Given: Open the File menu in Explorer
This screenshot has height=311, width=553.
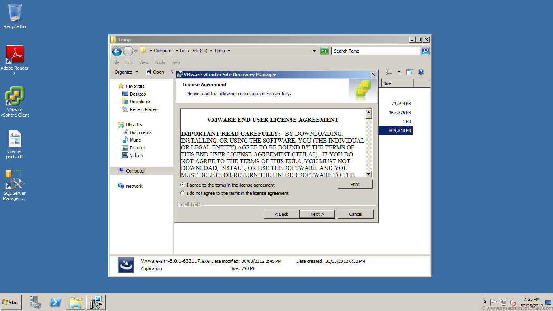Looking at the screenshot, I should (116, 62).
